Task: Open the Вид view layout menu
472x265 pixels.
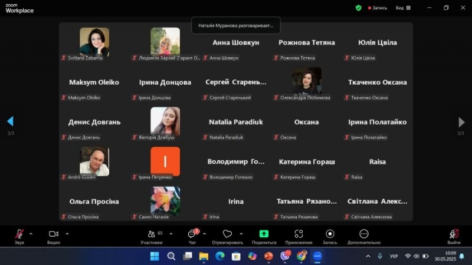Action: [402, 8]
